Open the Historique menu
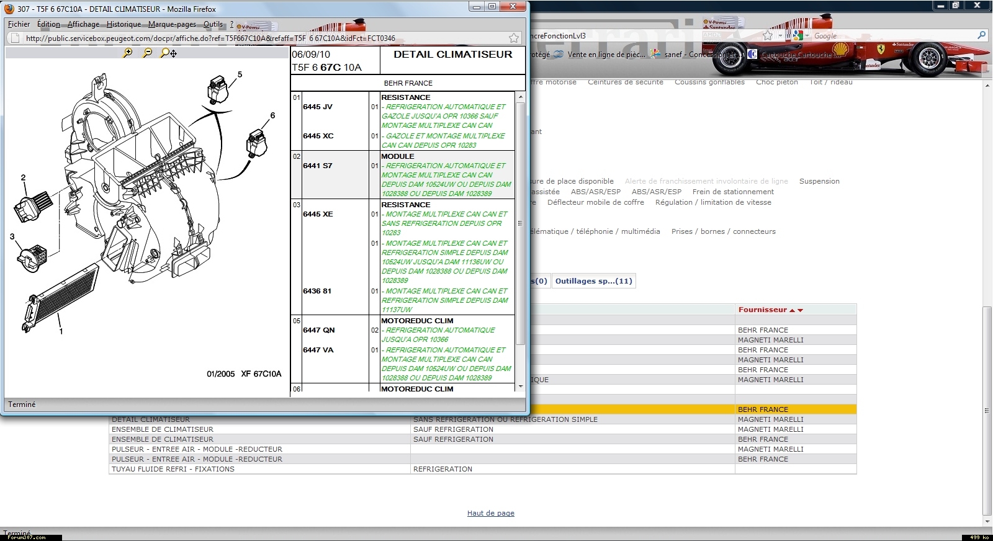The height and width of the screenshot is (541, 993). point(124,24)
